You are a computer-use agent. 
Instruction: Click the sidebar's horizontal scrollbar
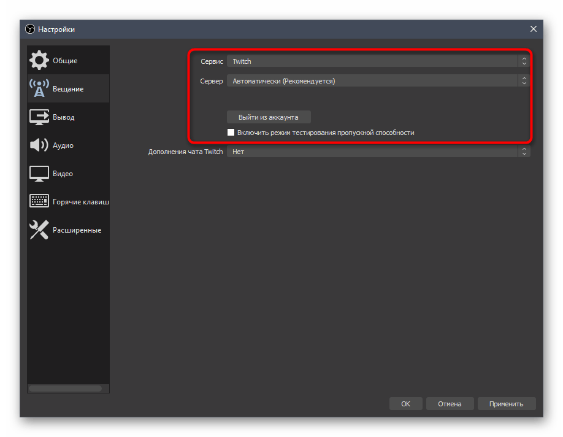[x=65, y=389]
